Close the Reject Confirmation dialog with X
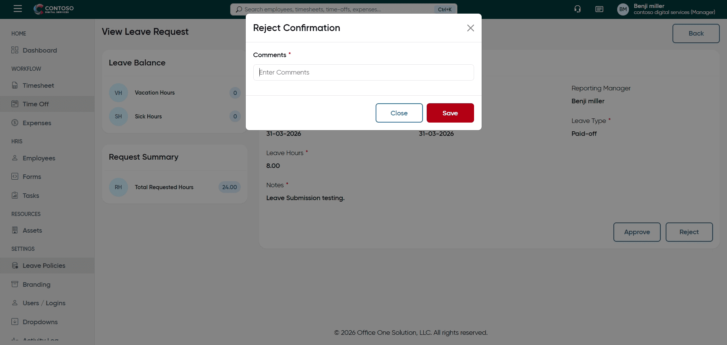This screenshot has width=727, height=345. [x=470, y=28]
